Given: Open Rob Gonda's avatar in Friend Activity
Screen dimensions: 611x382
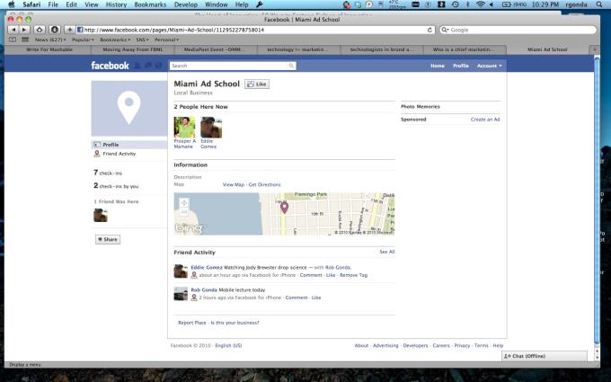Looking at the screenshot, I should click(x=181, y=294).
